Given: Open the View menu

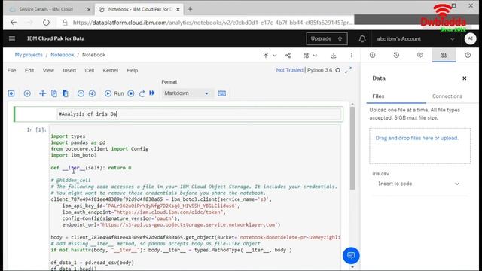Looking at the screenshot, I should (x=48, y=70).
